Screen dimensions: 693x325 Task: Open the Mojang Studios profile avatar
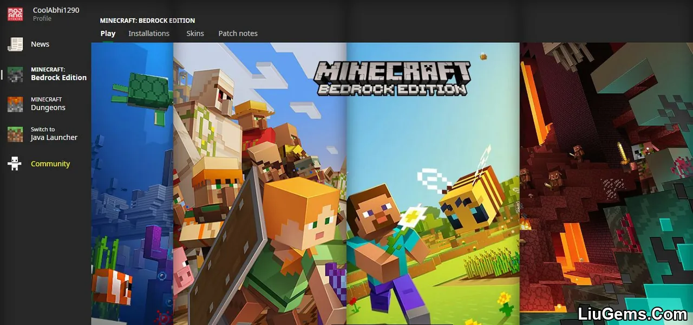point(15,14)
